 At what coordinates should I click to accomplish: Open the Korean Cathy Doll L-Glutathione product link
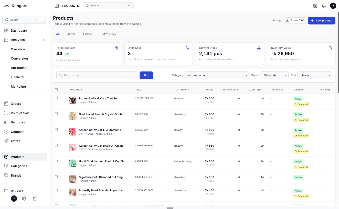(102, 130)
